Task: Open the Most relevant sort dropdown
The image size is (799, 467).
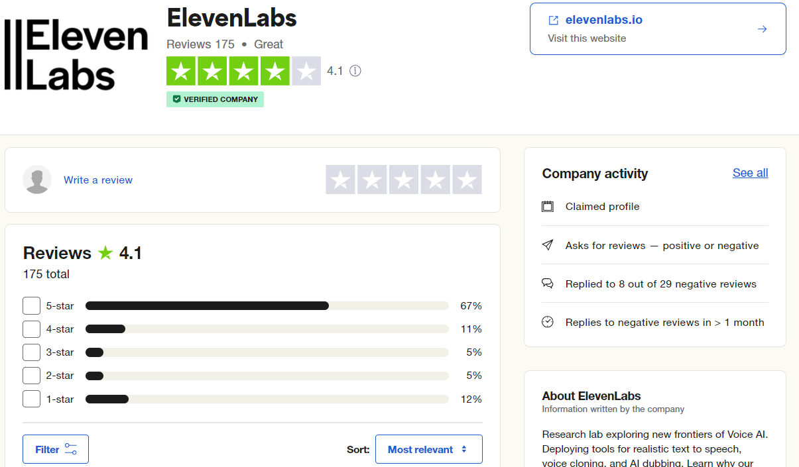Action: click(x=428, y=449)
